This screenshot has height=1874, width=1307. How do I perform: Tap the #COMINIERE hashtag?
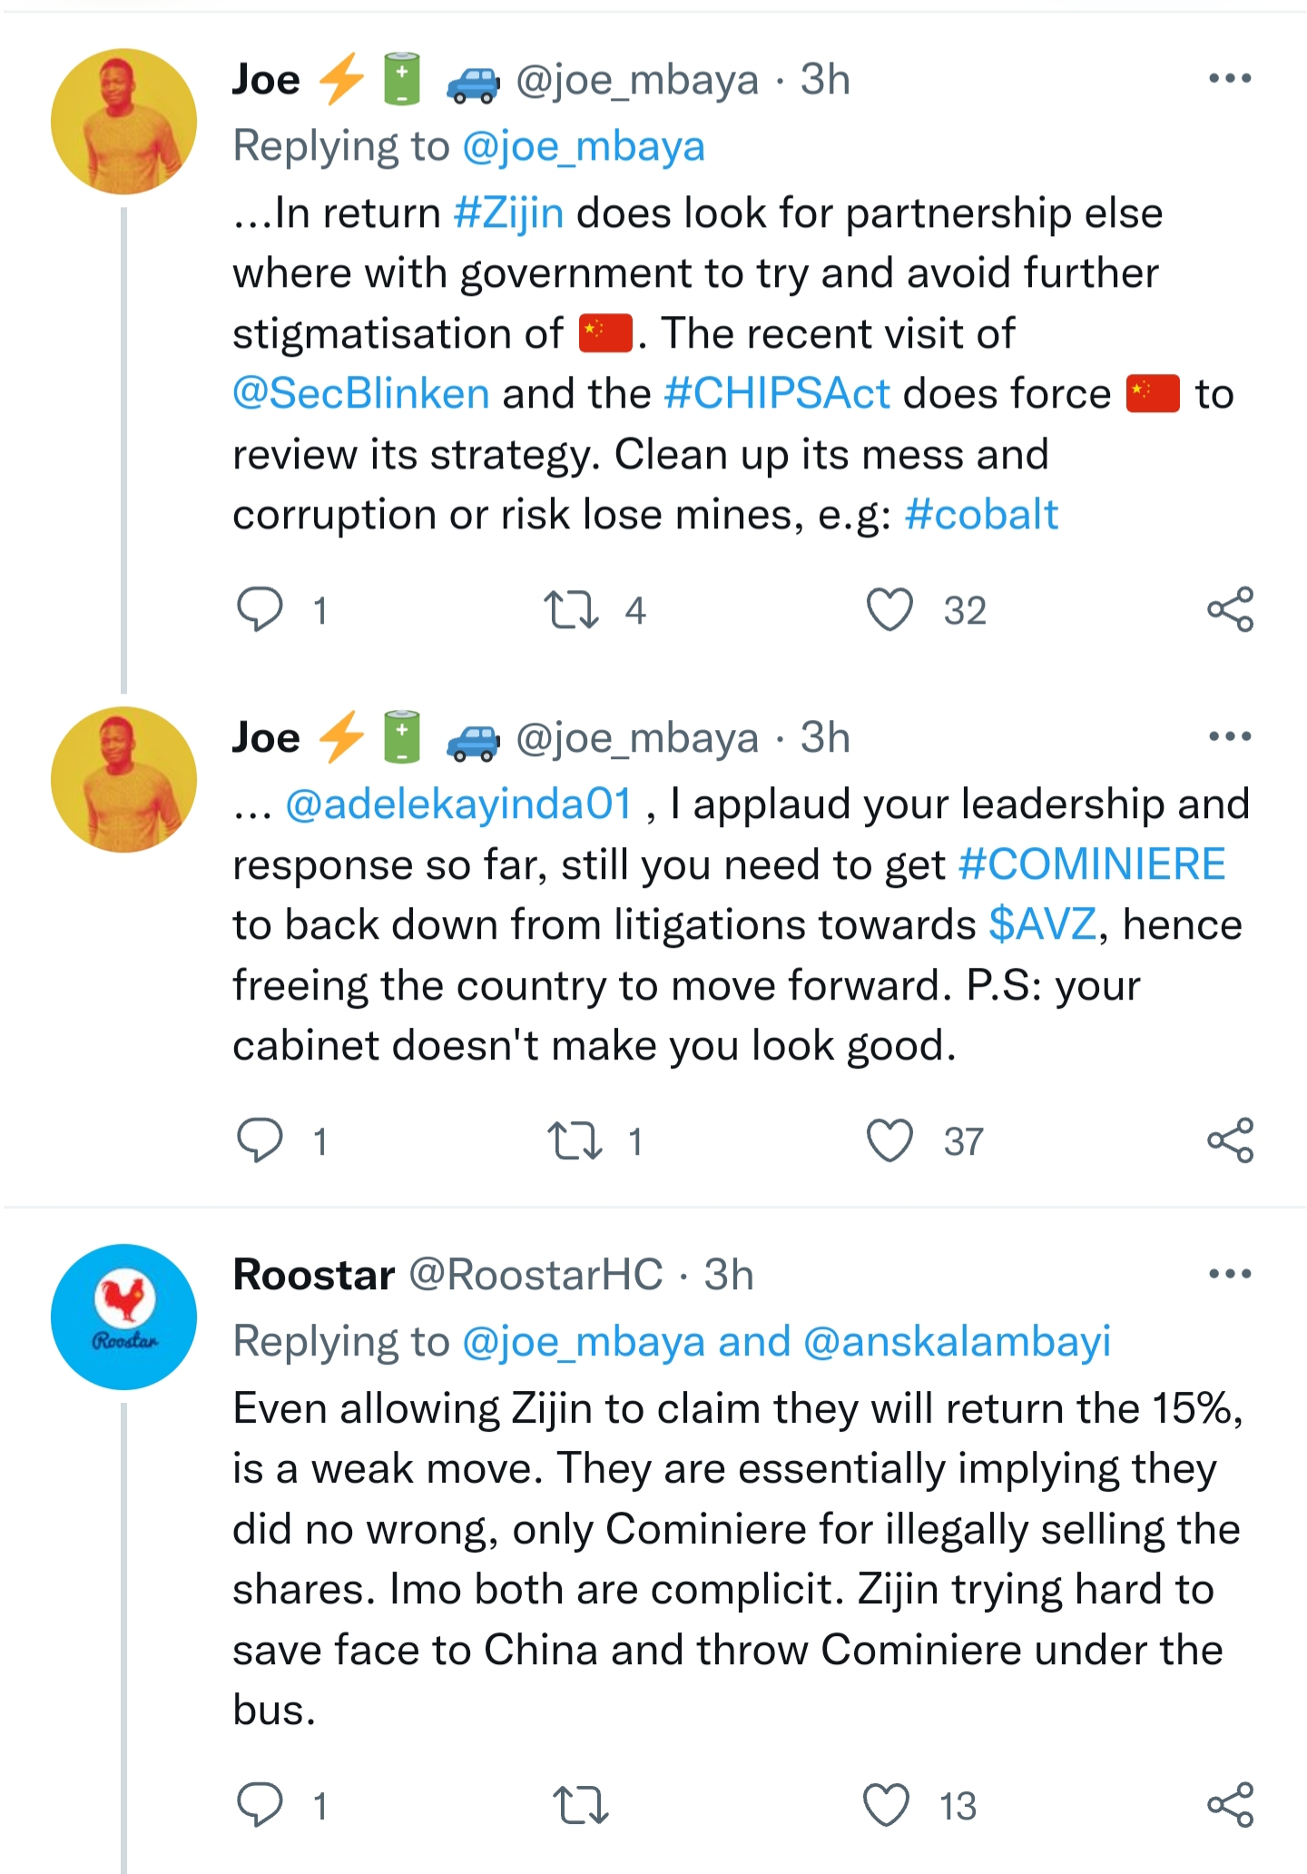[1092, 864]
